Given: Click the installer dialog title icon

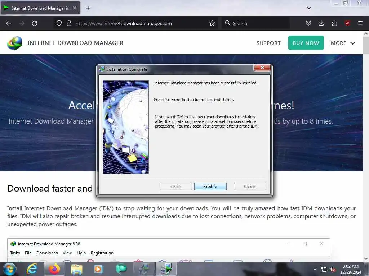Looking at the screenshot, I should (x=102, y=69).
